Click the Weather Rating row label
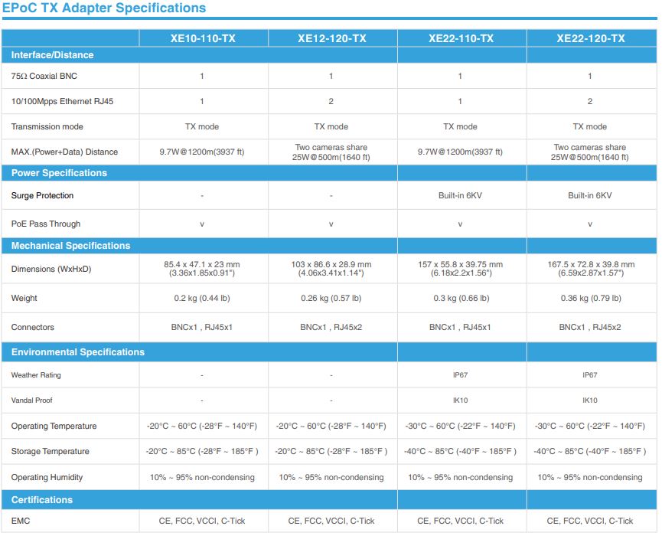 36,375
